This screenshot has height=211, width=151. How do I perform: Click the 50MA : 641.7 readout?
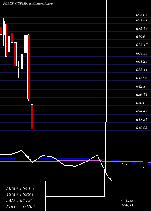[x=21, y=188]
